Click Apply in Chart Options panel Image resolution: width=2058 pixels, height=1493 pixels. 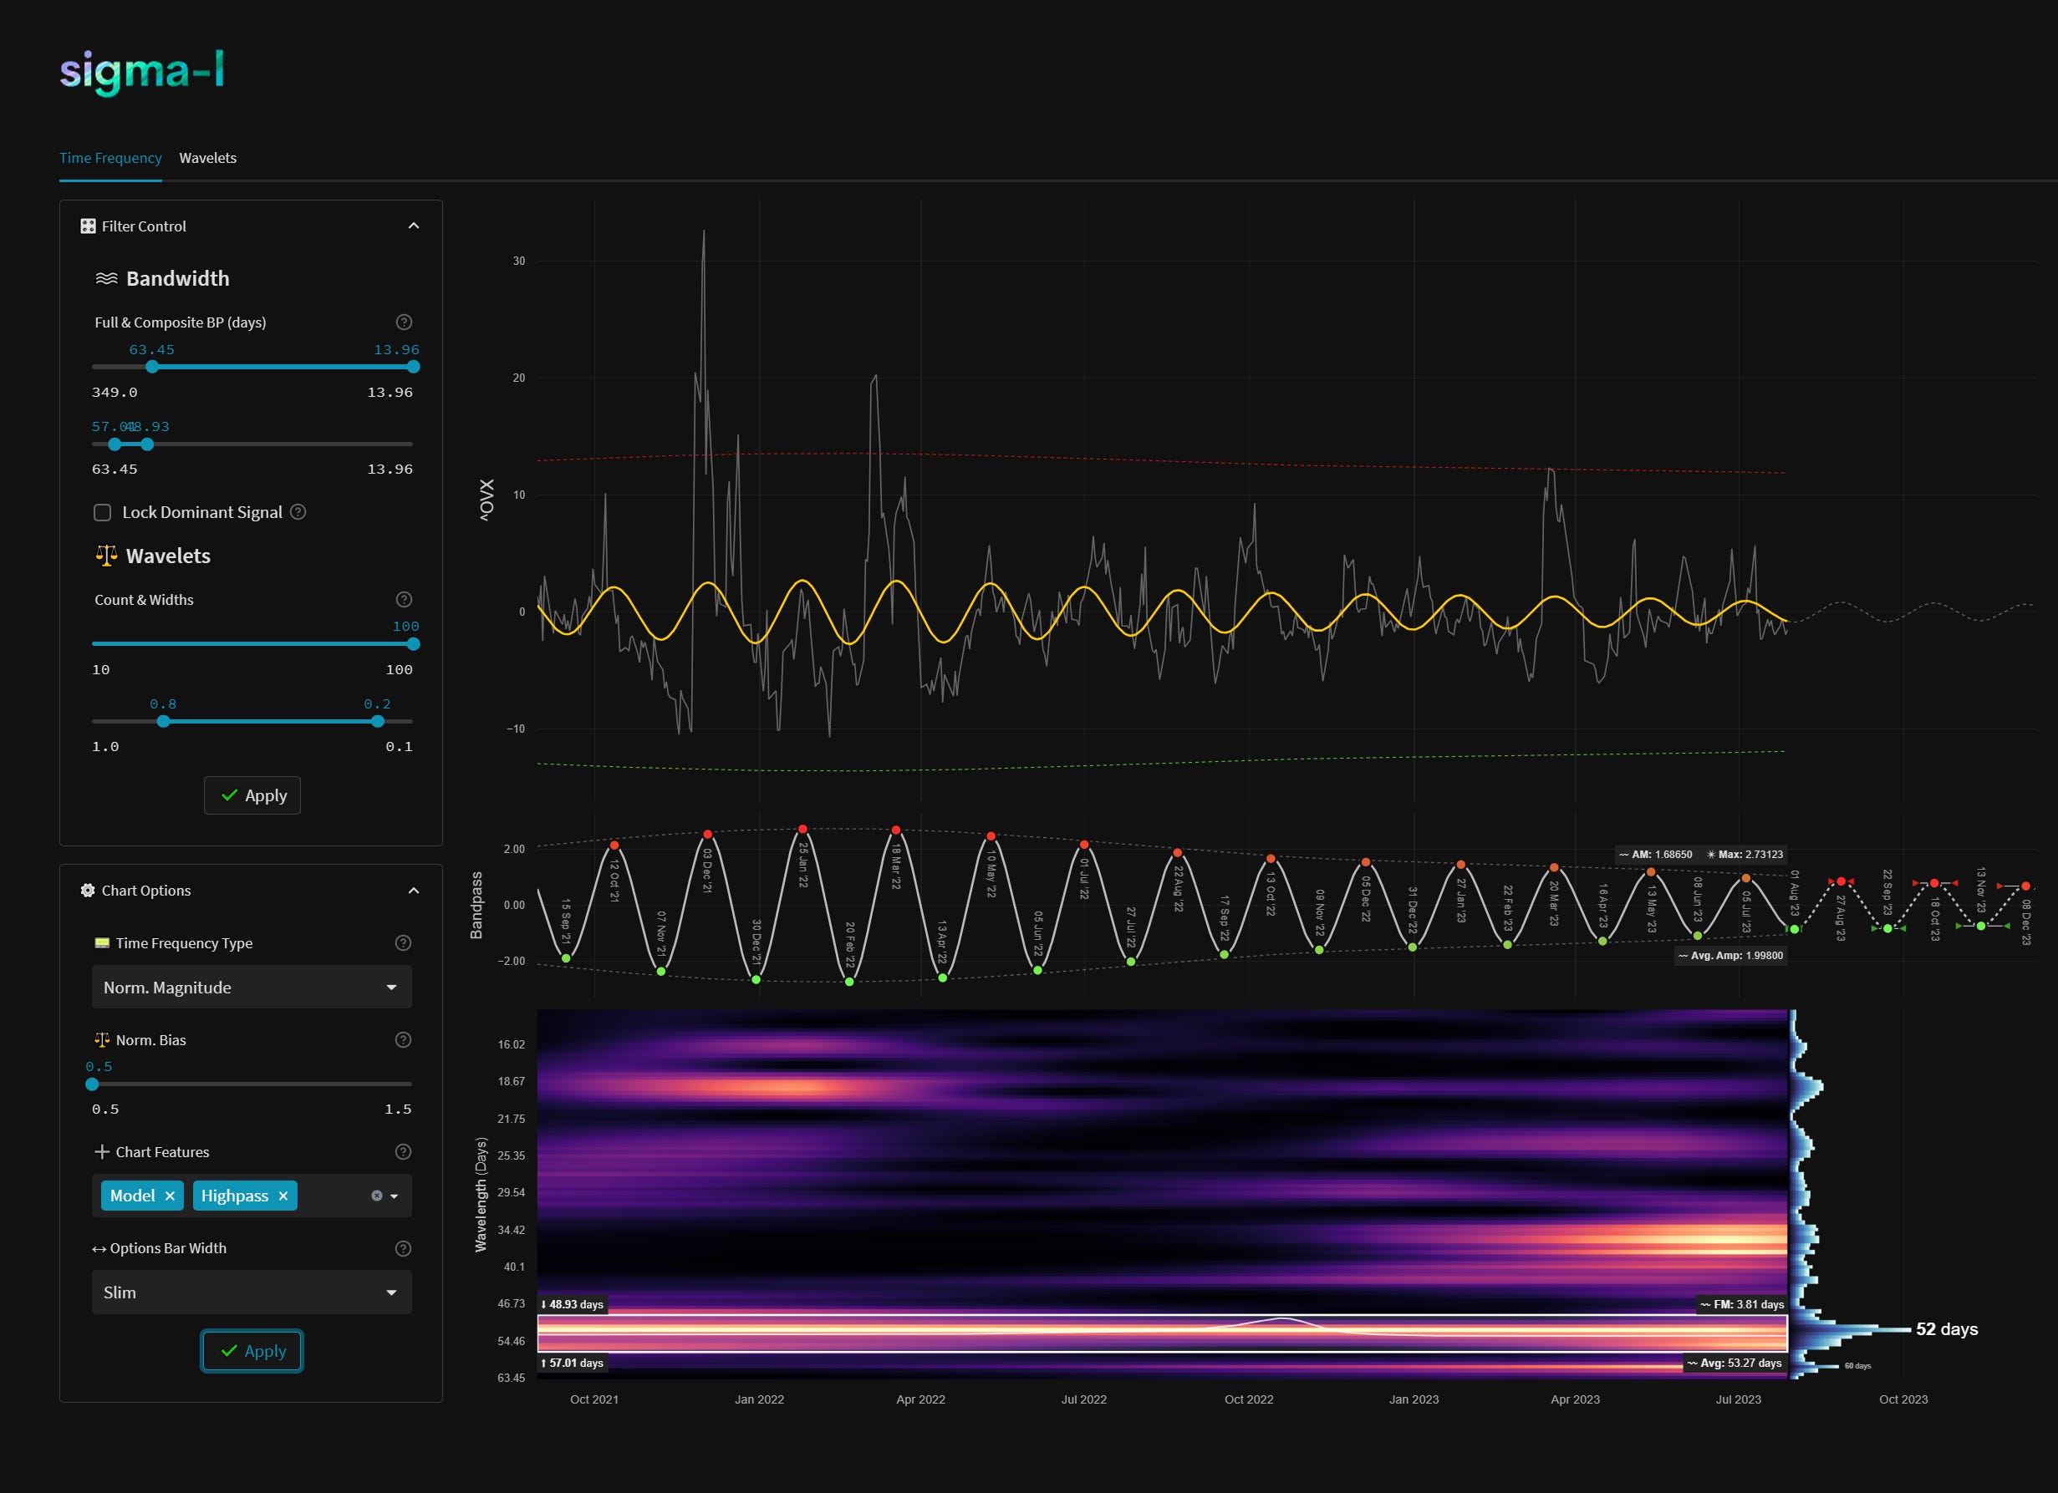pyautogui.click(x=252, y=1351)
